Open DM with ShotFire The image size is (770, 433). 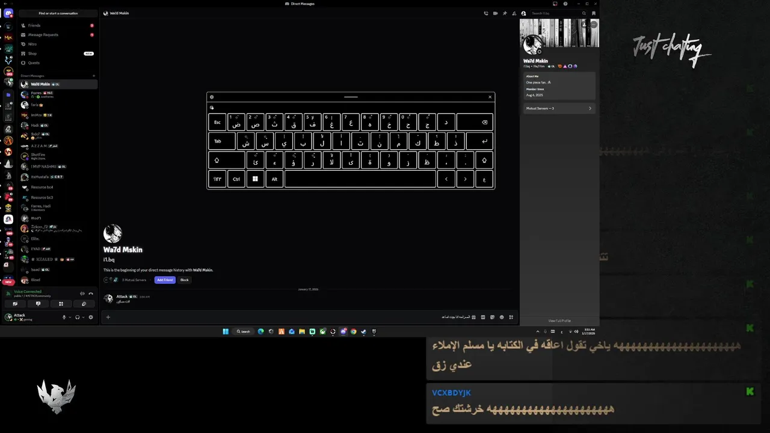[58, 156]
